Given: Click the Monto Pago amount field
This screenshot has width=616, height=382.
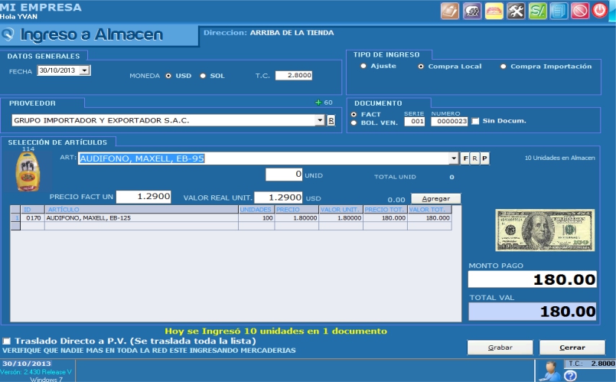Looking at the screenshot, I should (532, 279).
